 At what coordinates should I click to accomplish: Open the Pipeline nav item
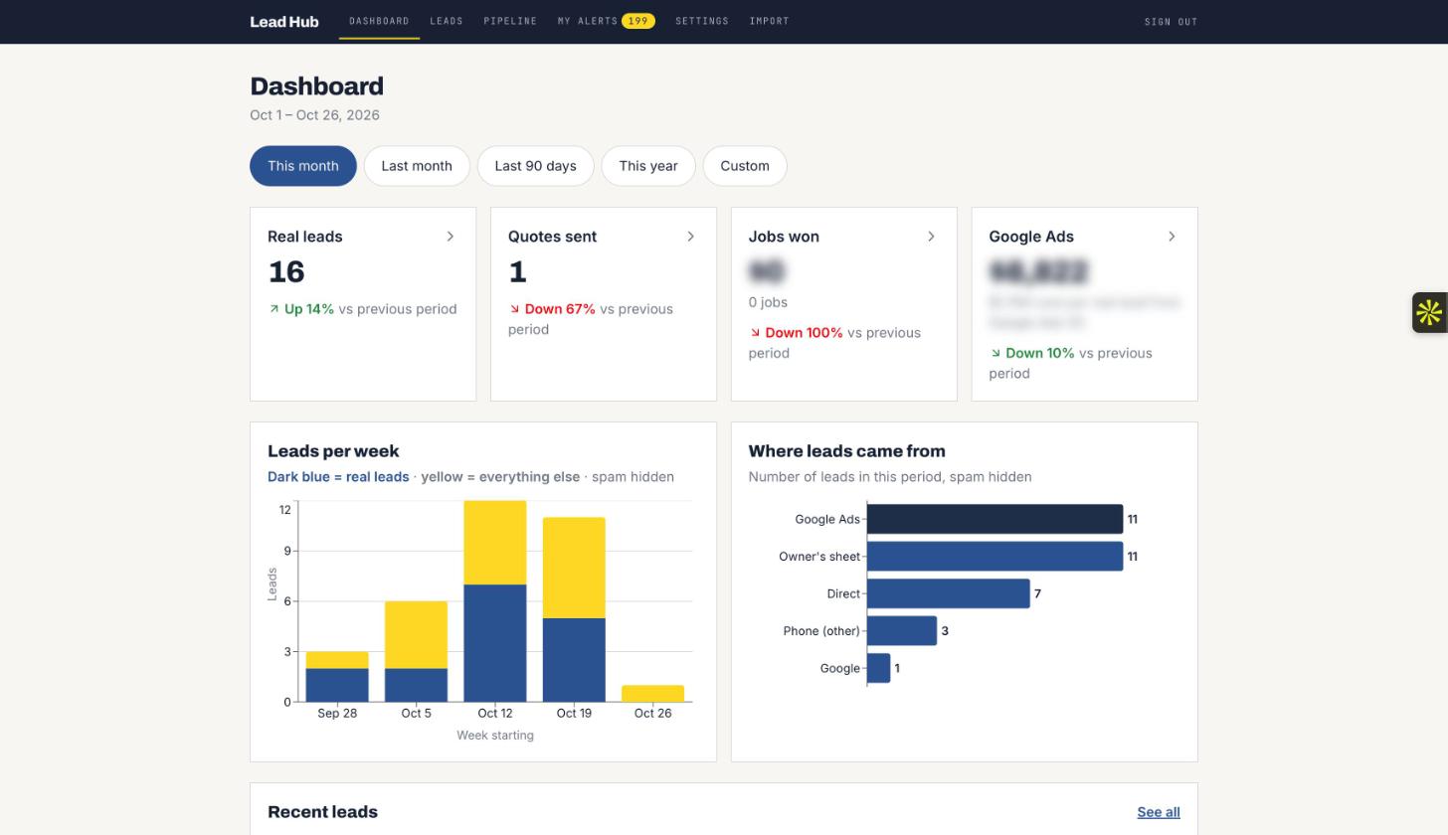[x=510, y=21]
